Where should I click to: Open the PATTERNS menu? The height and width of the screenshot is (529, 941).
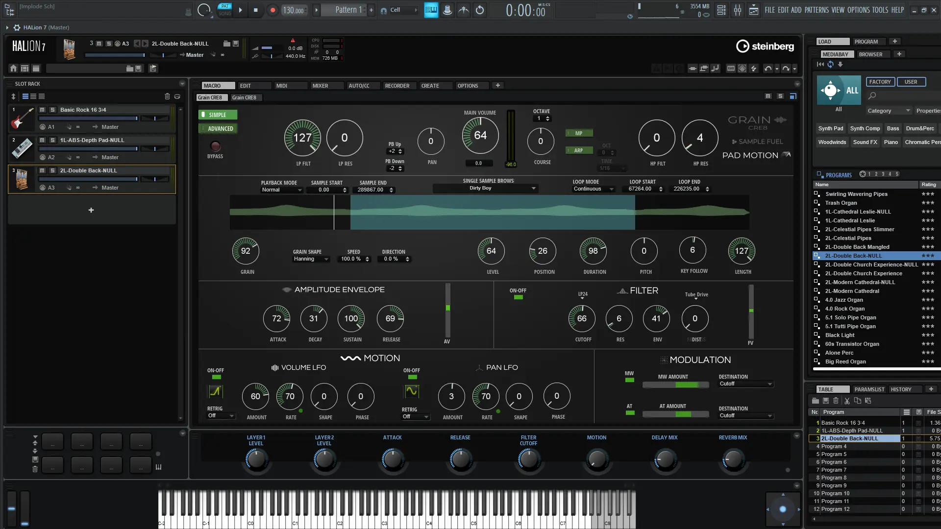(x=817, y=10)
